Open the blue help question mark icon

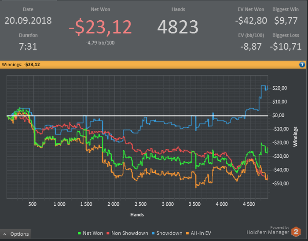point(302,64)
